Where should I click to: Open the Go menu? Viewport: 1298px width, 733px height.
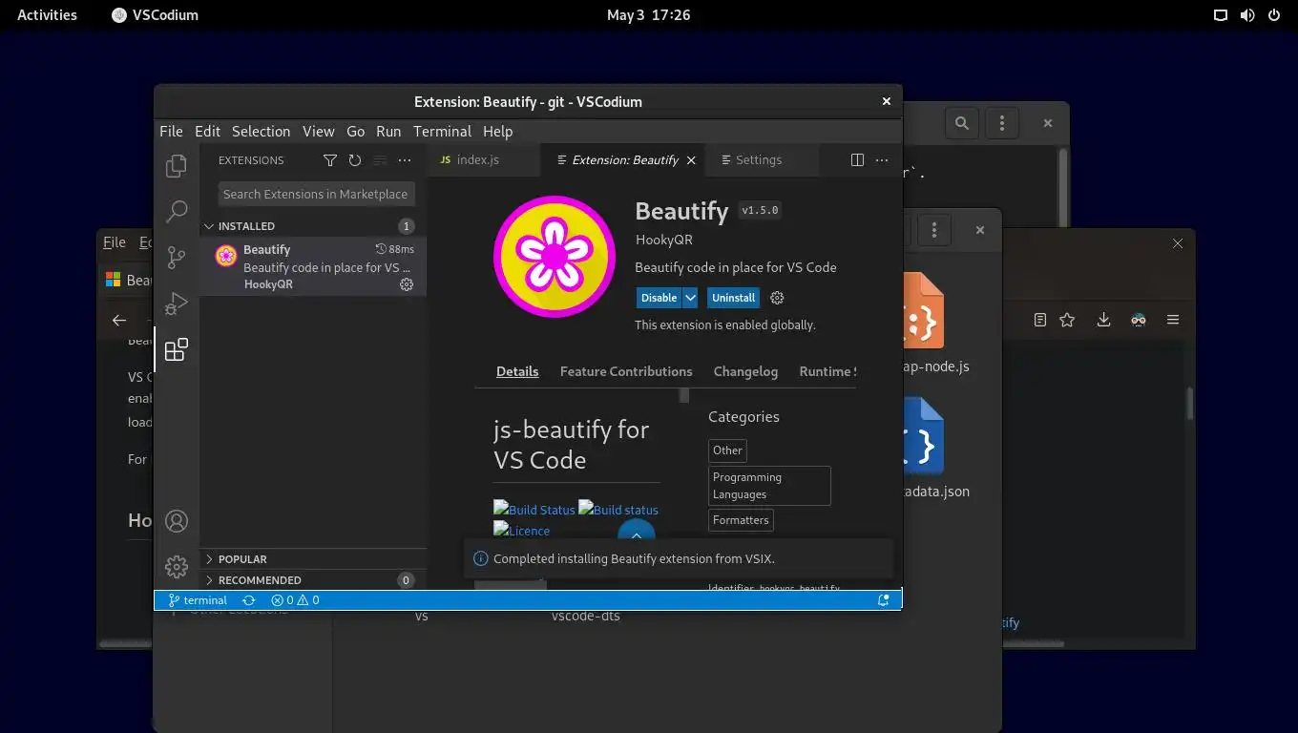pos(355,132)
